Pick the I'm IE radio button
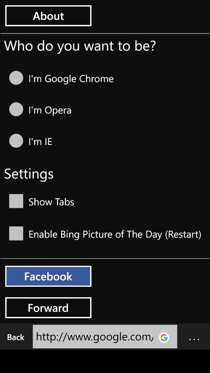210x373 pixels. (x=16, y=141)
